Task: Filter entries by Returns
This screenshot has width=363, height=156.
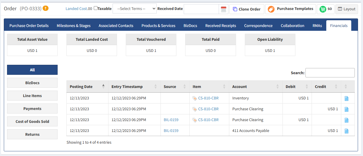Action: (x=32, y=134)
